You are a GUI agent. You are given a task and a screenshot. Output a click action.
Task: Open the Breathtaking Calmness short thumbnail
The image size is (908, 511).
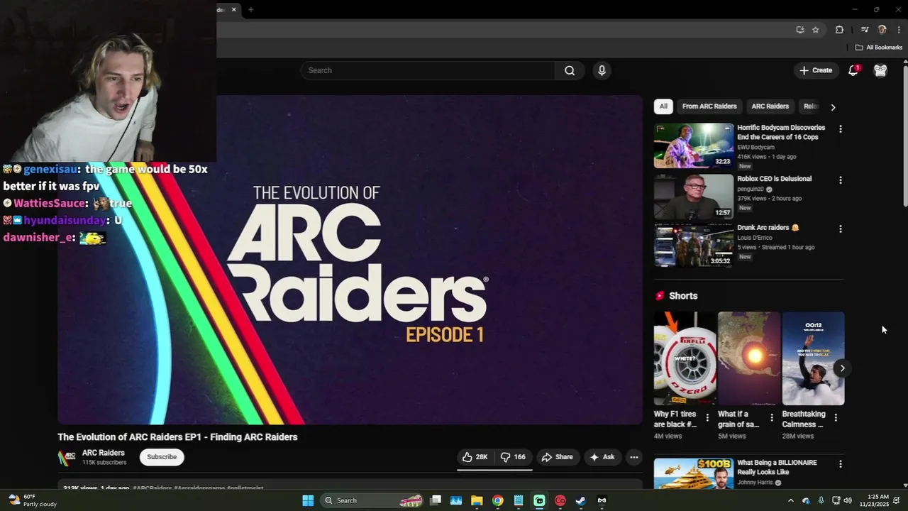pos(814,358)
